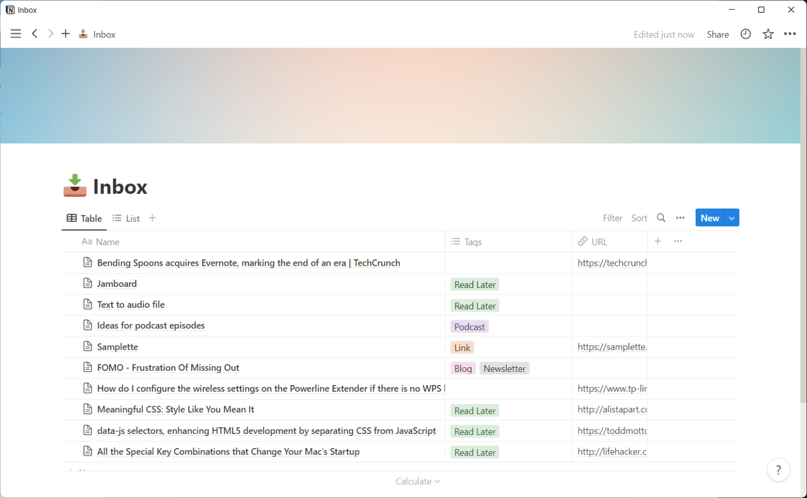
Task: Go back with the left arrow
Action: coord(35,34)
